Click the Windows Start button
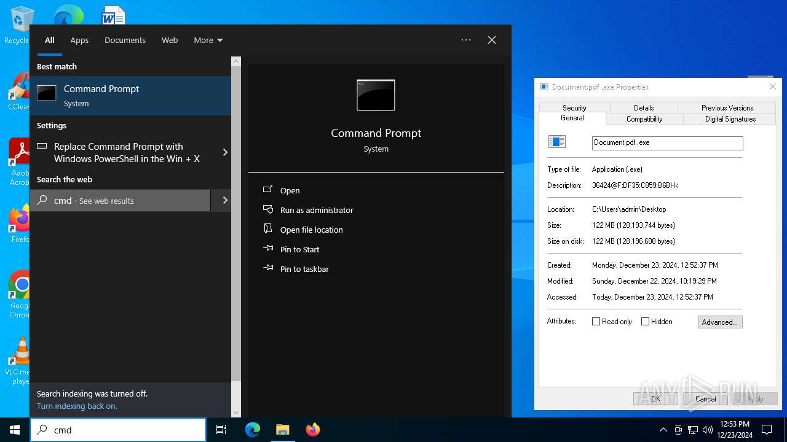Screen dimensions: 787x442 15,430
